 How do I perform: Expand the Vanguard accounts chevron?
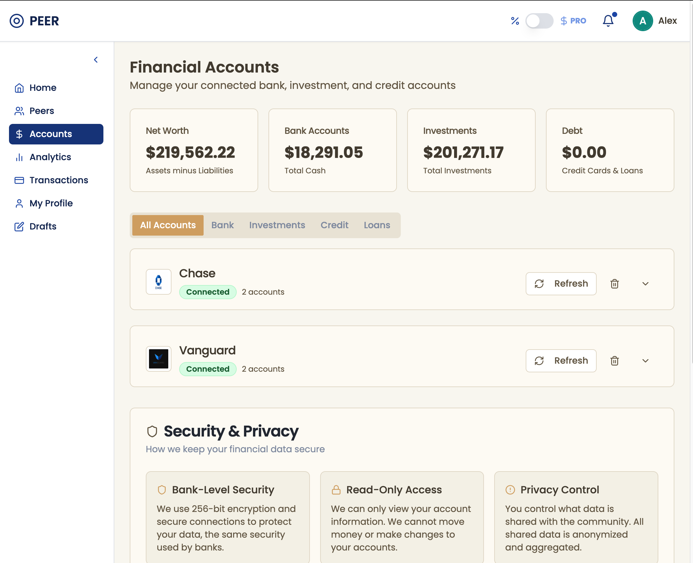pyautogui.click(x=645, y=361)
